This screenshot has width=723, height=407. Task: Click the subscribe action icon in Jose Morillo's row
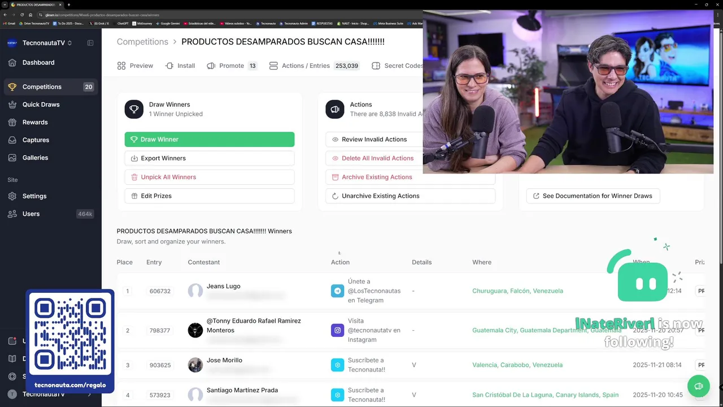coord(337,365)
